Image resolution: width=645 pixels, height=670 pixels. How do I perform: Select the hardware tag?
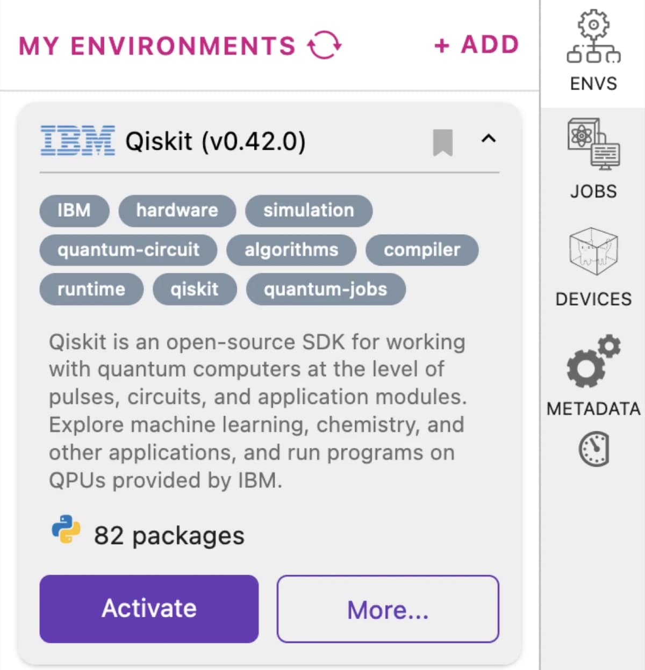[x=177, y=211]
